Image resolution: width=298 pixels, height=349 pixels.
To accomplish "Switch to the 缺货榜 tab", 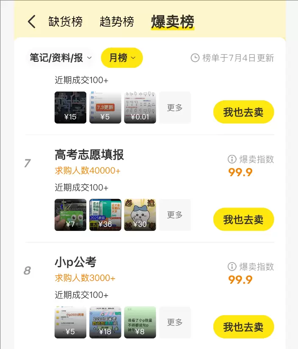I will click(x=66, y=21).
